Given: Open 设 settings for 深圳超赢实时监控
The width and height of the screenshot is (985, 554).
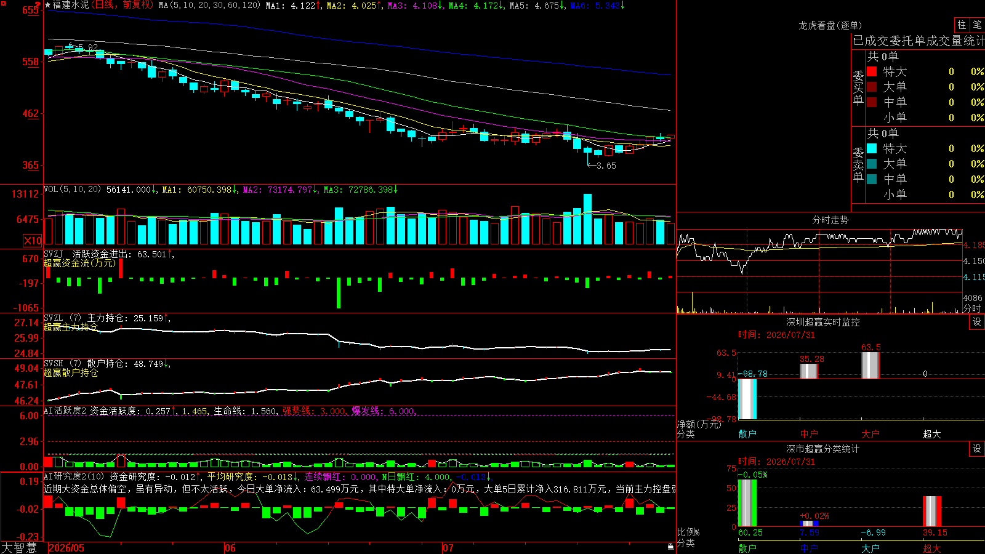Looking at the screenshot, I should [977, 322].
